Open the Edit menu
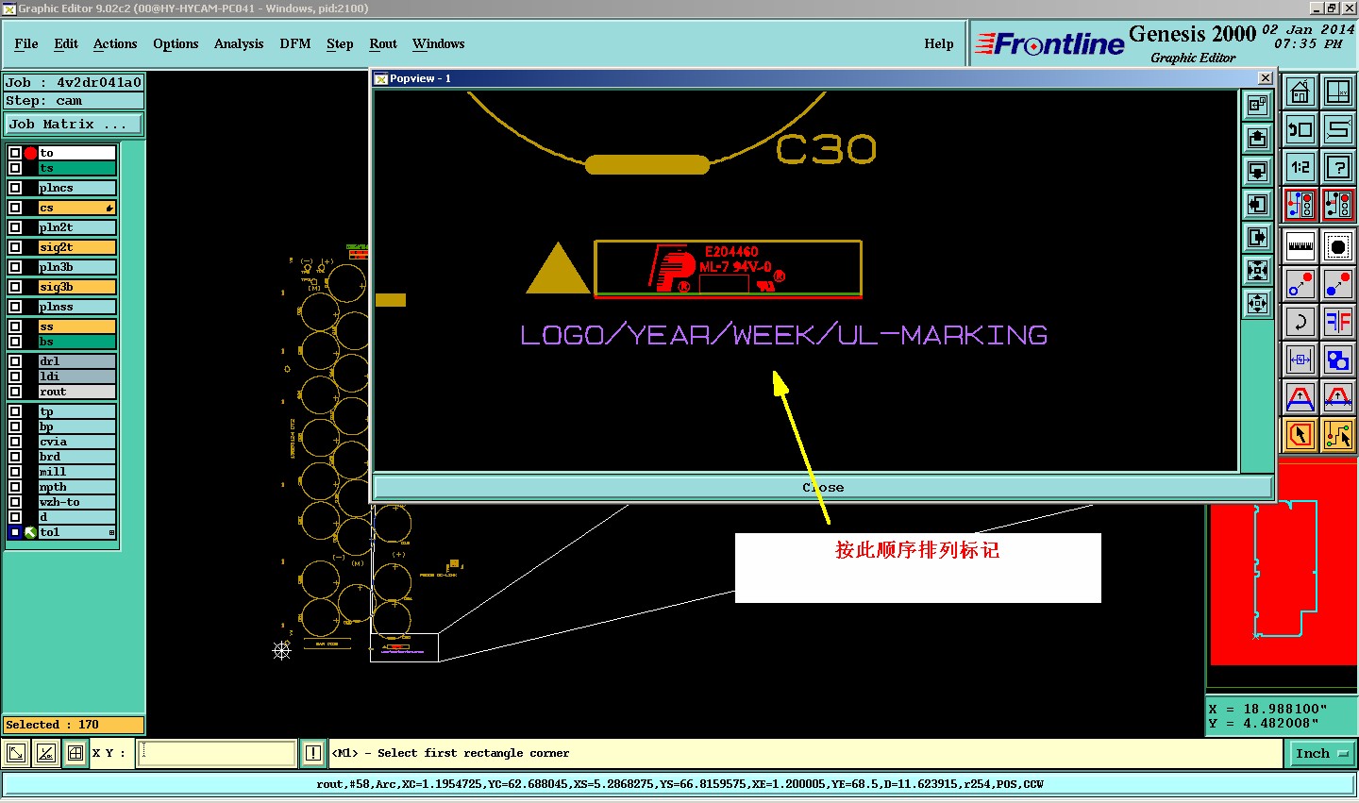 click(66, 43)
